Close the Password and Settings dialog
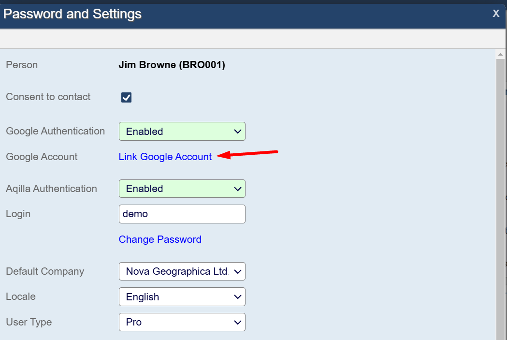 coord(495,14)
